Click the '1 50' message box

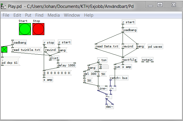102,74
